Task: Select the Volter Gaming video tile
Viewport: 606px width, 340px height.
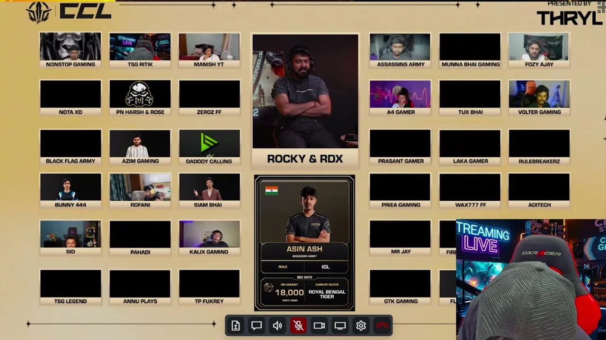Action: click(x=539, y=98)
